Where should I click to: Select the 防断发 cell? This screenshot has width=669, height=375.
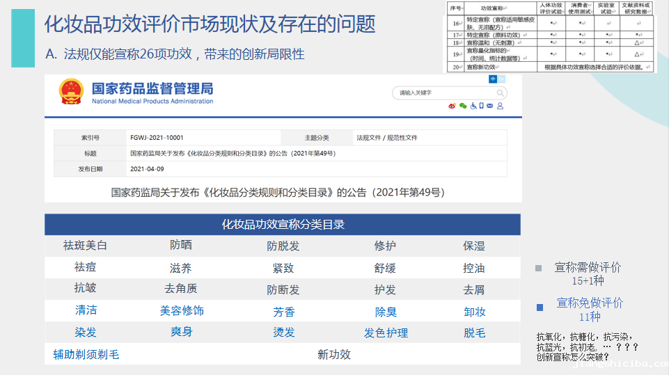283,290
